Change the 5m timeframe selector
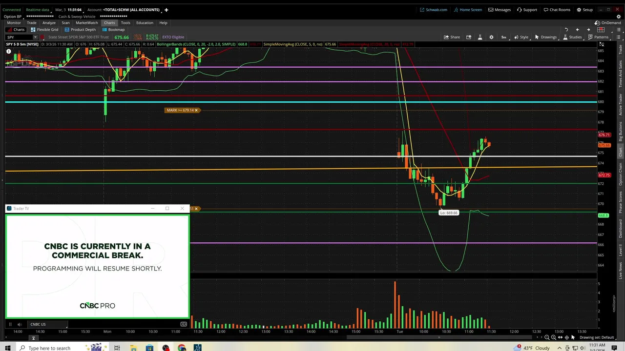Image resolution: width=625 pixels, height=351 pixels. 504,37
